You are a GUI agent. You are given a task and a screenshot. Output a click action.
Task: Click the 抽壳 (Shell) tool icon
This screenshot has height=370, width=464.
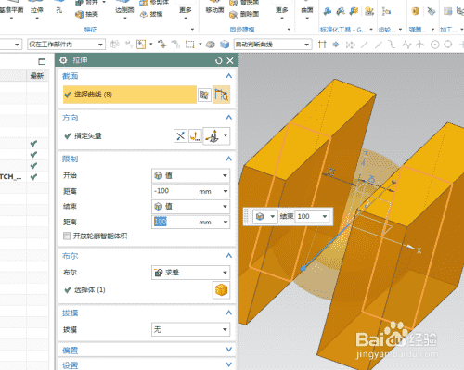[x=79, y=14]
